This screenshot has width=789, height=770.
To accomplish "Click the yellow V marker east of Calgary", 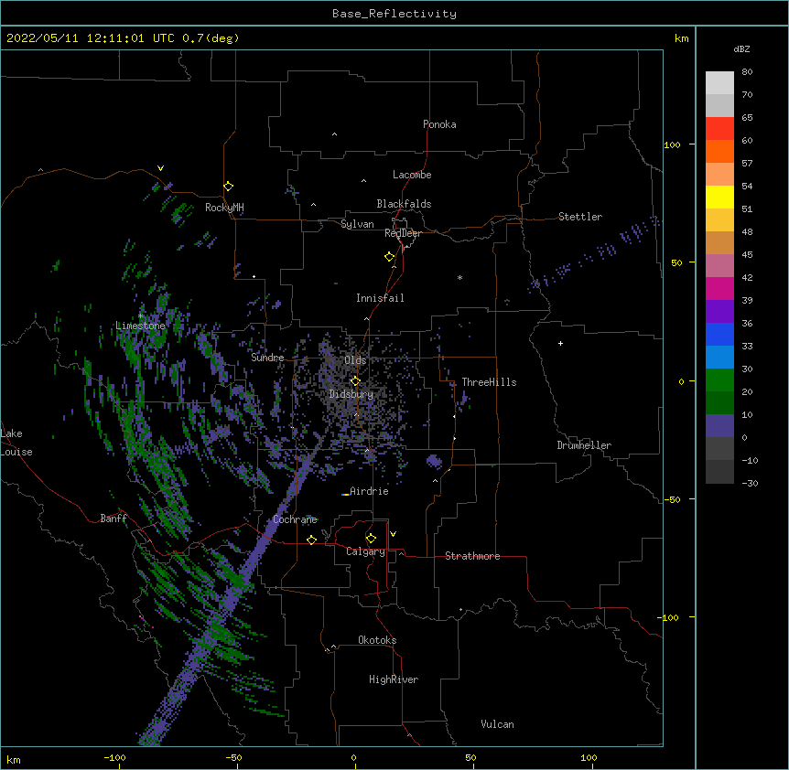I will tap(393, 534).
